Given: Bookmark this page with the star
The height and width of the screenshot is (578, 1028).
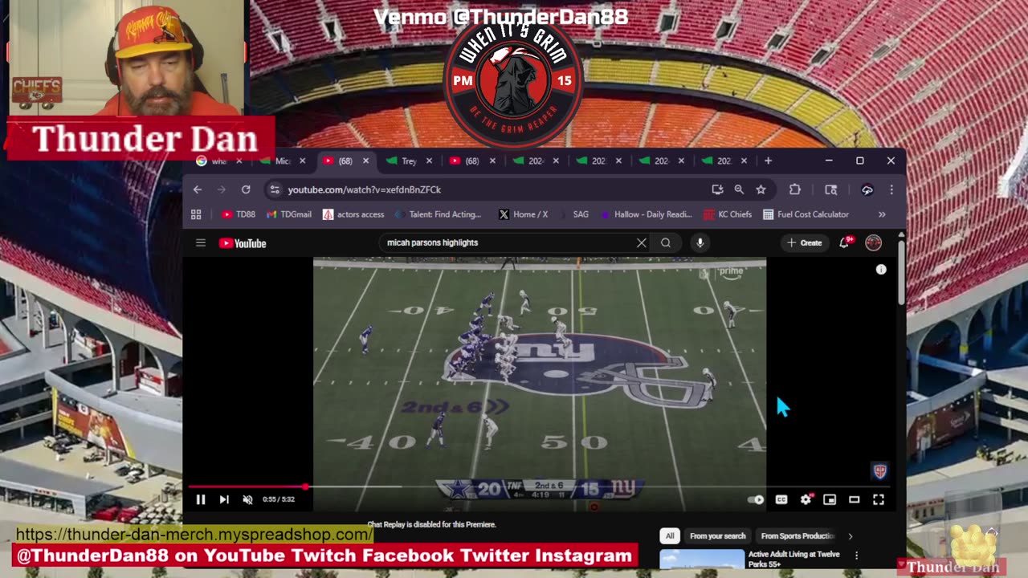Looking at the screenshot, I should tap(761, 189).
